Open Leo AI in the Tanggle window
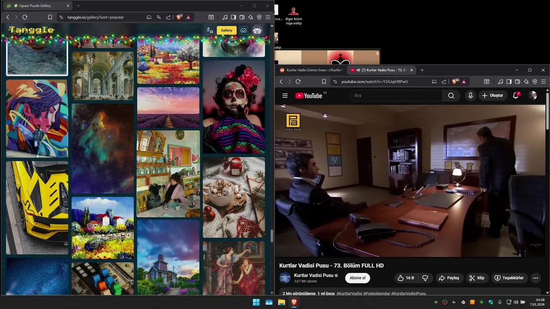This screenshot has height=309, width=550. point(251,17)
